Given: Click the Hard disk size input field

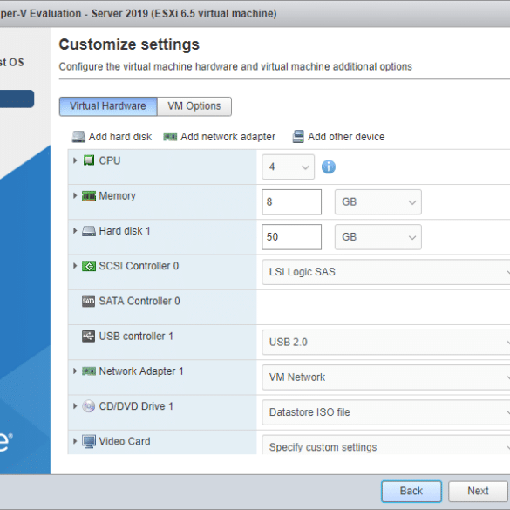Looking at the screenshot, I should [x=291, y=237].
